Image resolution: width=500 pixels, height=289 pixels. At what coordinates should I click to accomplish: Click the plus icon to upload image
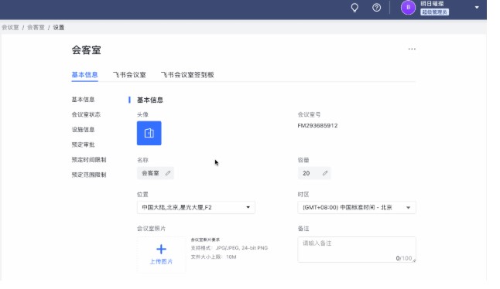point(161,249)
